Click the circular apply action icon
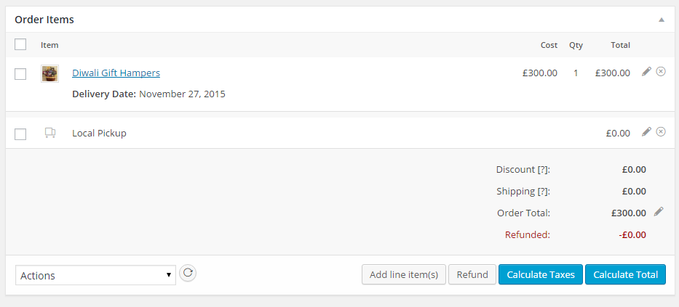Image resolution: width=679 pixels, height=307 pixels. click(x=188, y=273)
